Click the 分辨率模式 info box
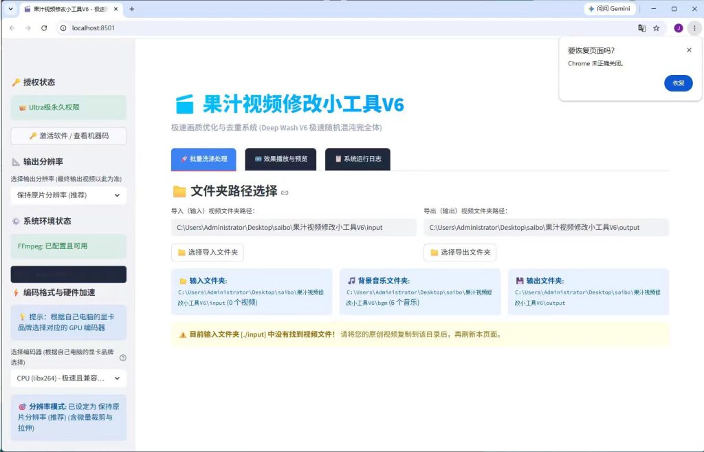The width and height of the screenshot is (704, 452). click(69, 418)
